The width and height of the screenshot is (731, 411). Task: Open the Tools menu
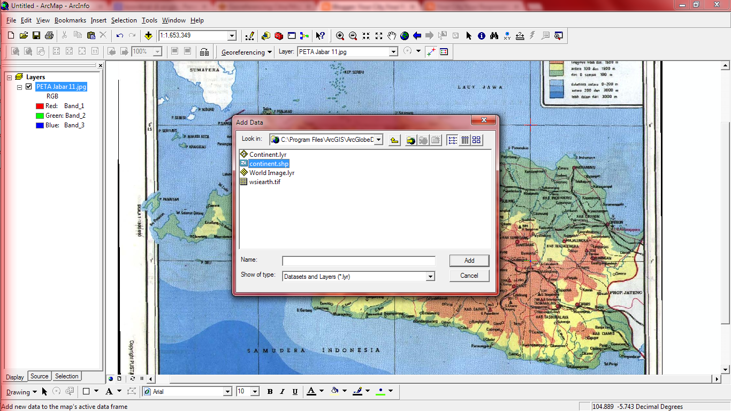pyautogui.click(x=149, y=20)
